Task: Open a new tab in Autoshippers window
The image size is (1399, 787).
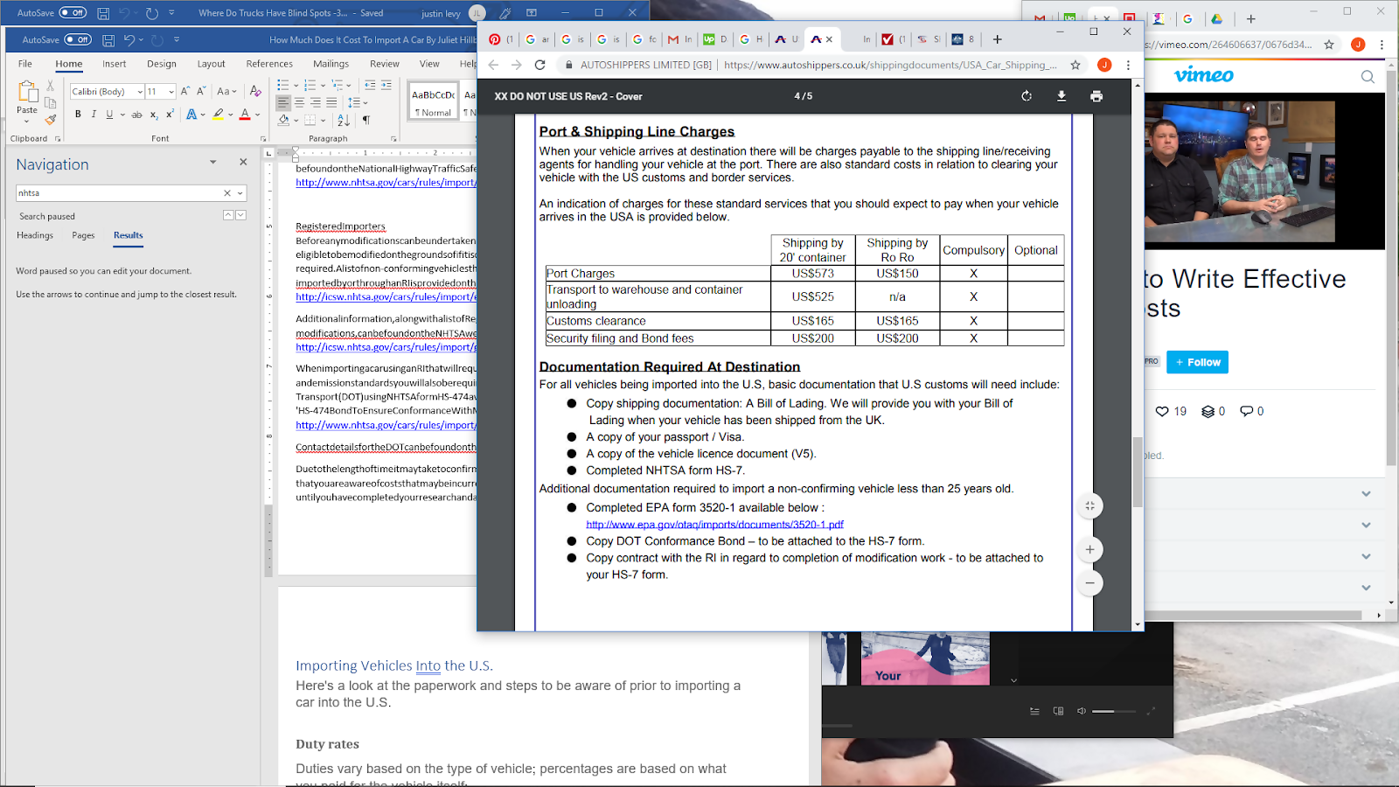Action: click(x=997, y=39)
